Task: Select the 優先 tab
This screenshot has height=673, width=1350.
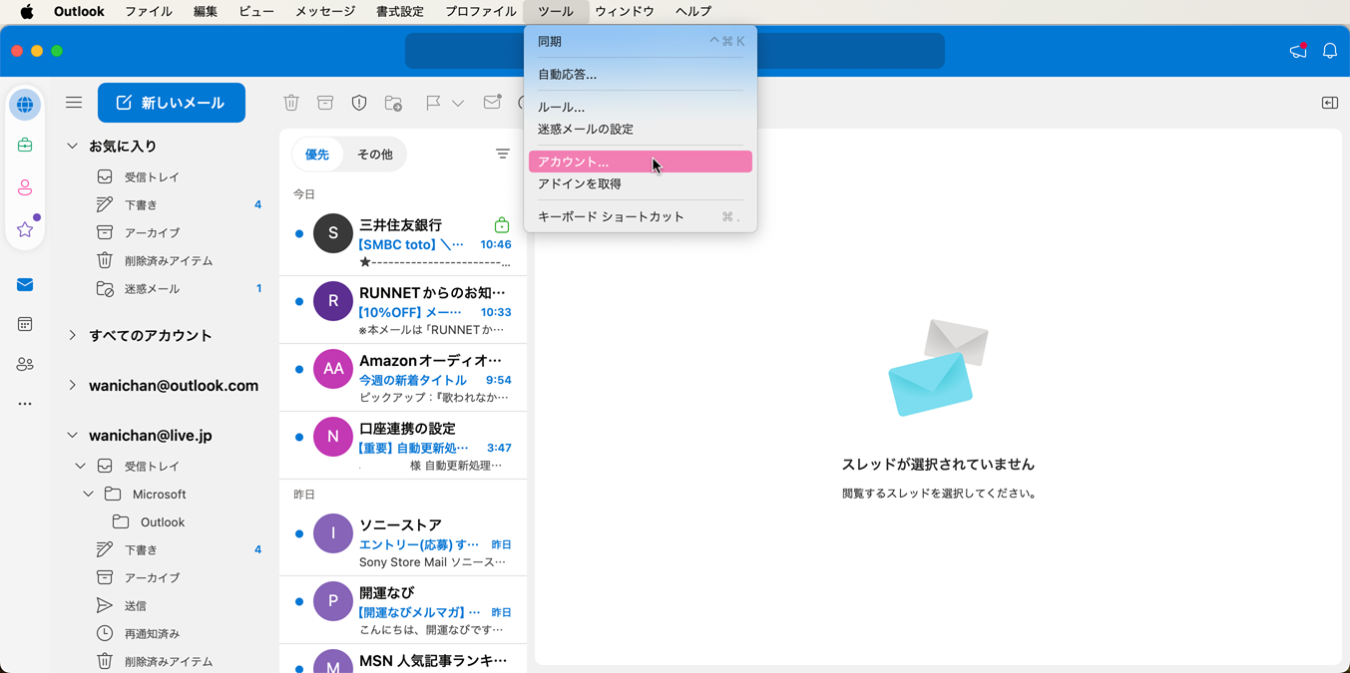Action: click(317, 155)
